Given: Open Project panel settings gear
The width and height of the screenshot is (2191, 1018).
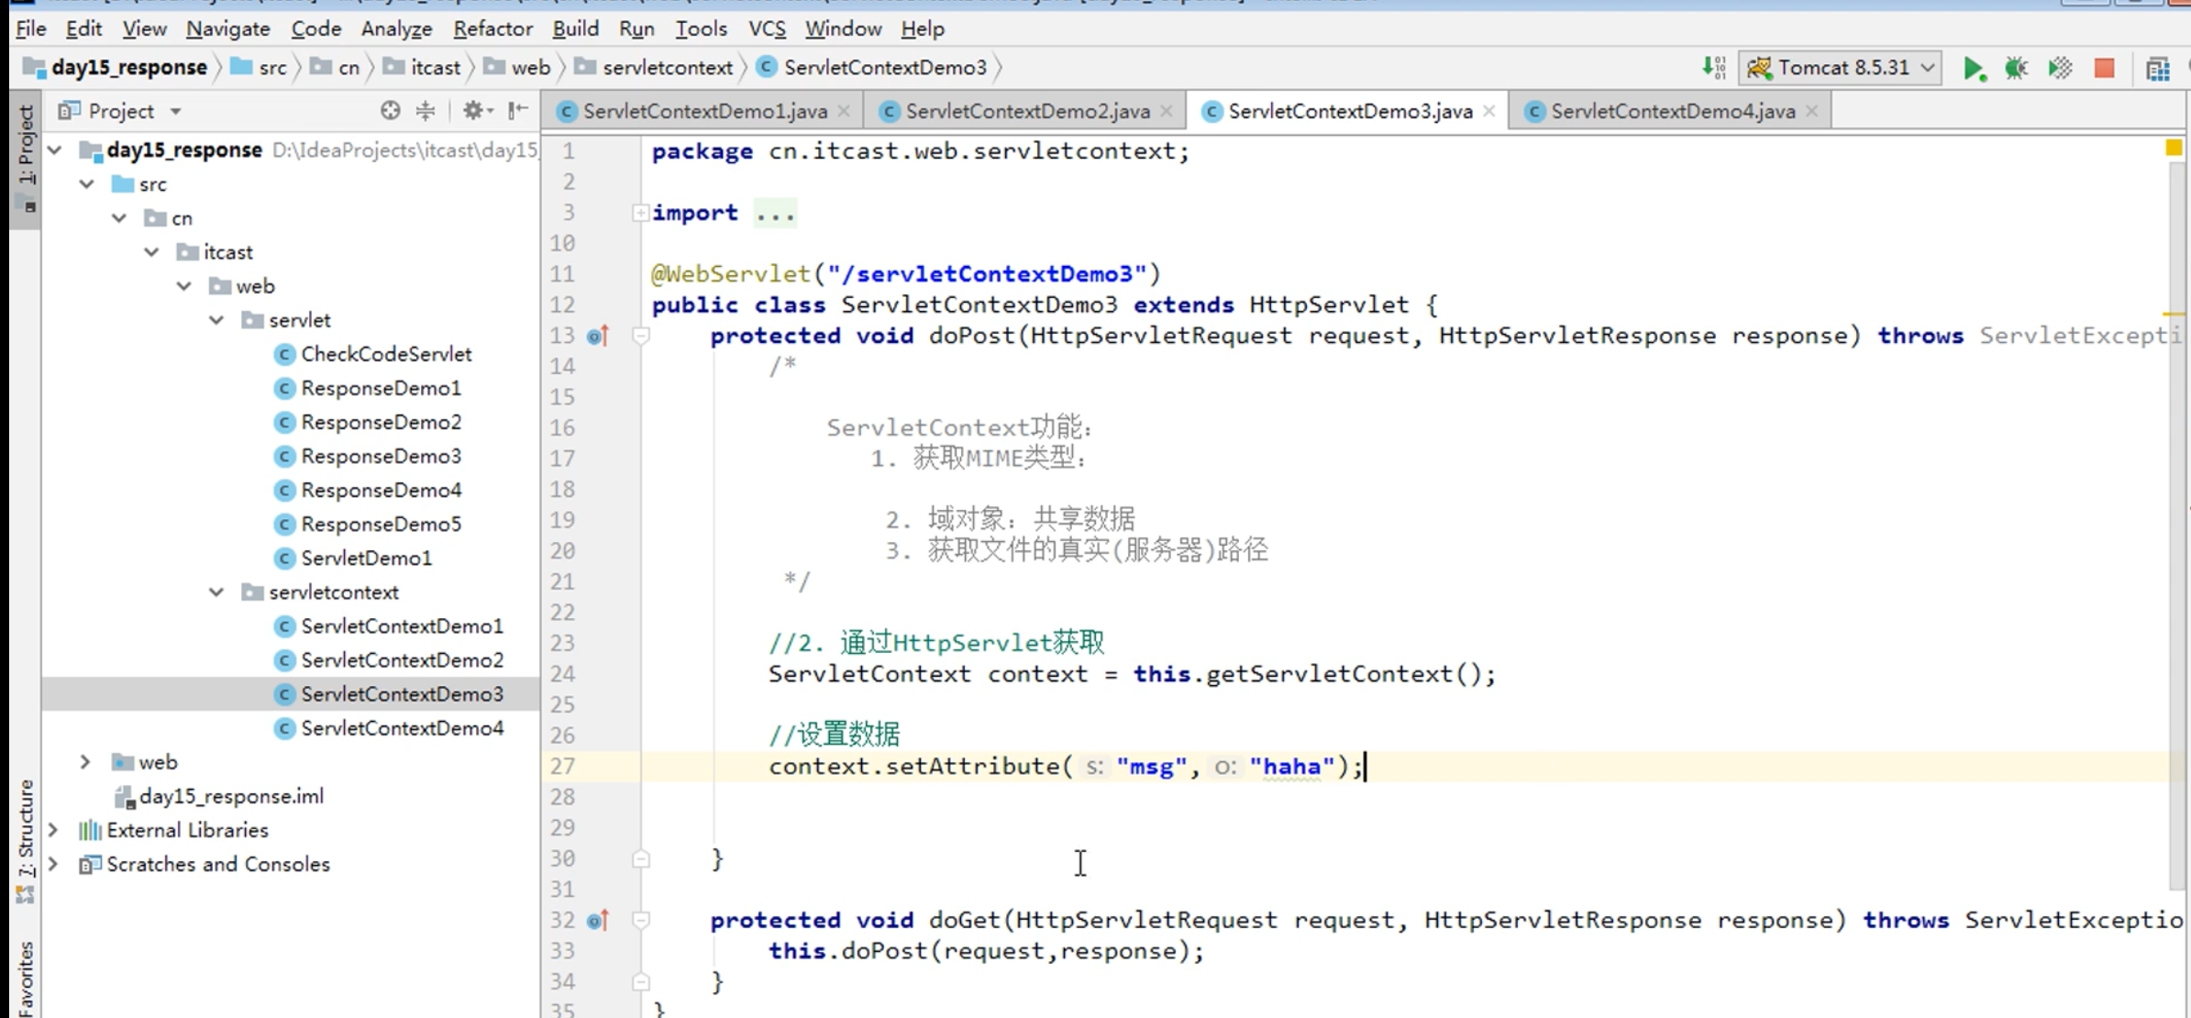Looking at the screenshot, I should [473, 111].
